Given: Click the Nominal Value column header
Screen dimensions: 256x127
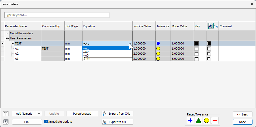Looking at the screenshot, I should [x=144, y=26].
